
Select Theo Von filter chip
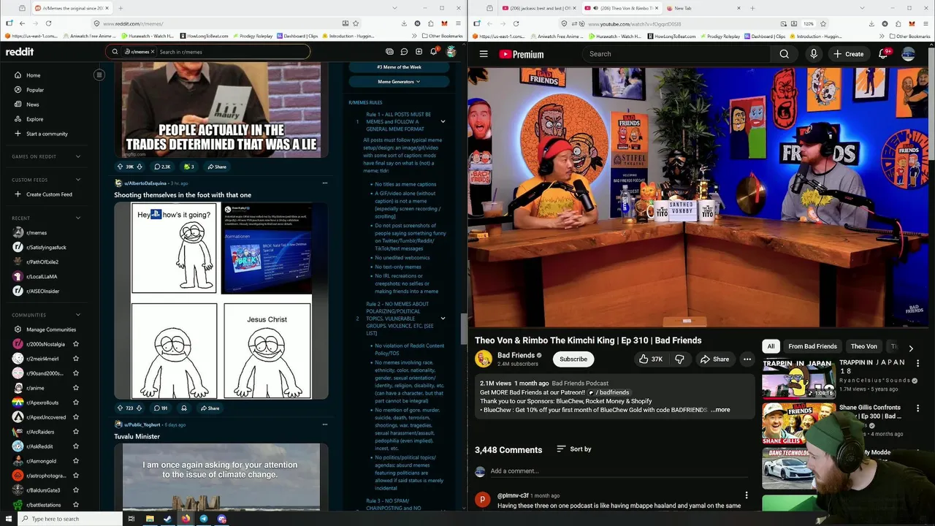click(863, 346)
